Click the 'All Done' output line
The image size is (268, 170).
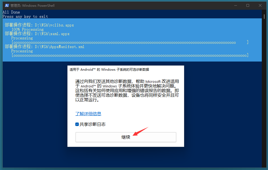tap(11, 12)
